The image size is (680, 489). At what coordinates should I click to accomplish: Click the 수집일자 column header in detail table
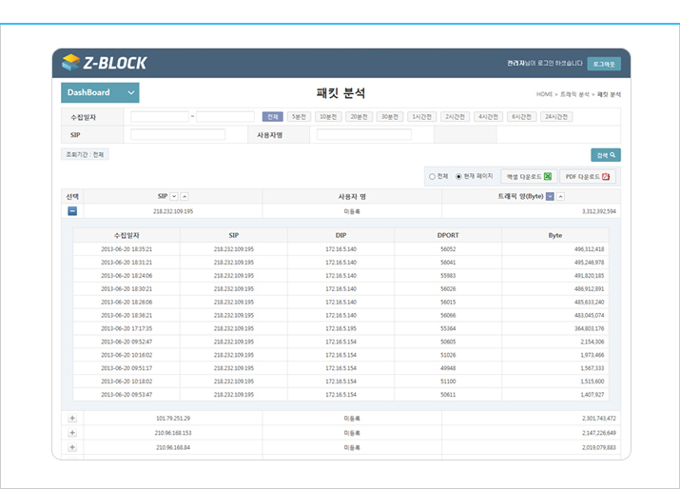(126, 235)
